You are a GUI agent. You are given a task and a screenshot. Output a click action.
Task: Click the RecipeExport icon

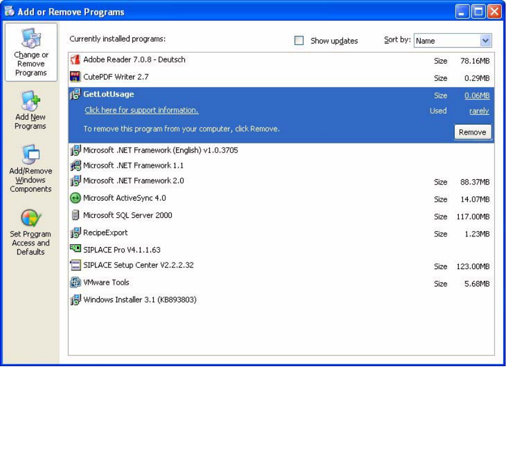75,232
